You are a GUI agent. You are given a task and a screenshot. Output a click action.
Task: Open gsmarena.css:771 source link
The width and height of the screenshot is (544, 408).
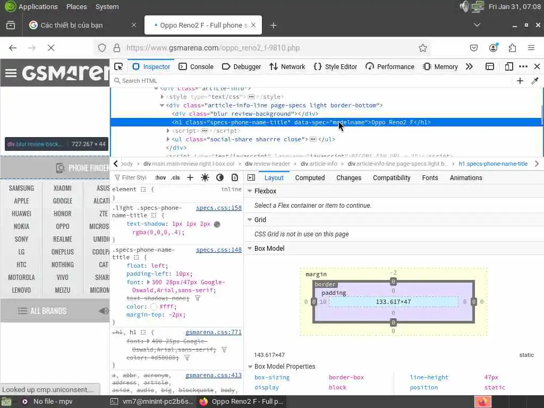214,332
